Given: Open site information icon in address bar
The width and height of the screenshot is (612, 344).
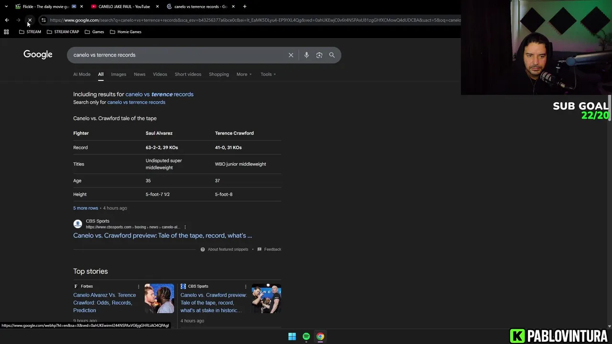Looking at the screenshot, I should (x=44, y=20).
